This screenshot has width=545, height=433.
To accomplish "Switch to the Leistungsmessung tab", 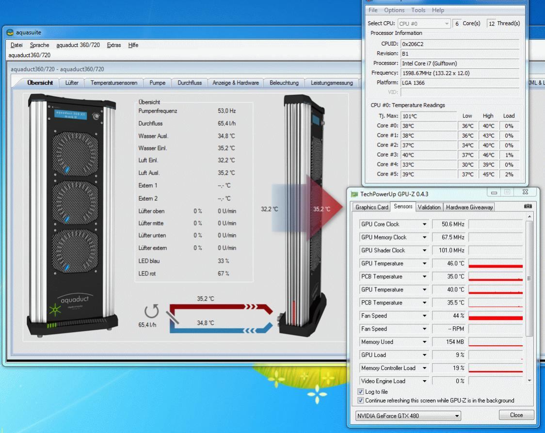I will pyautogui.click(x=332, y=83).
